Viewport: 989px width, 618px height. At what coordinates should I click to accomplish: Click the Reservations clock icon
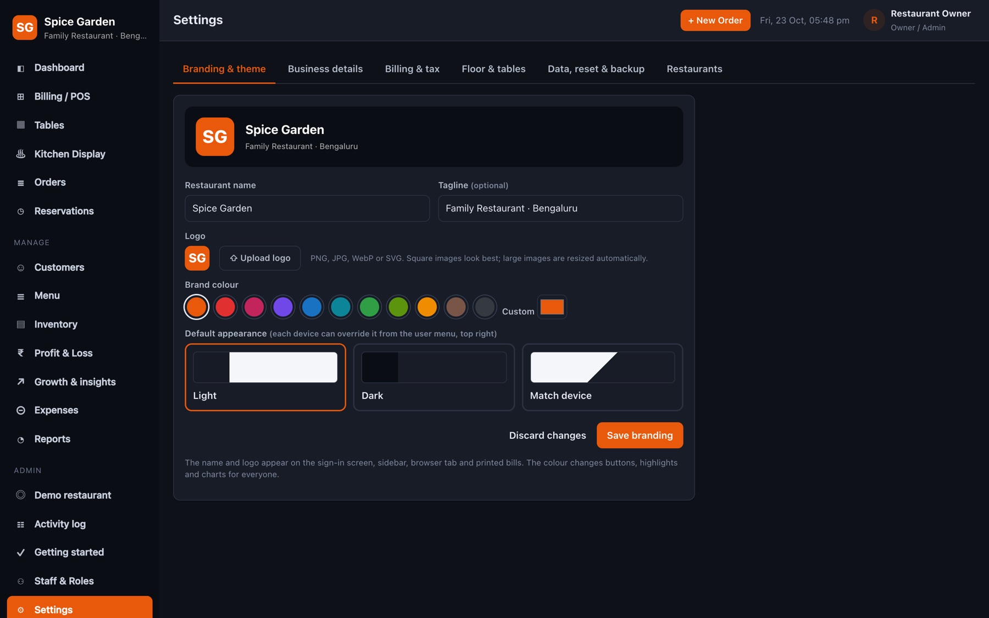click(21, 211)
